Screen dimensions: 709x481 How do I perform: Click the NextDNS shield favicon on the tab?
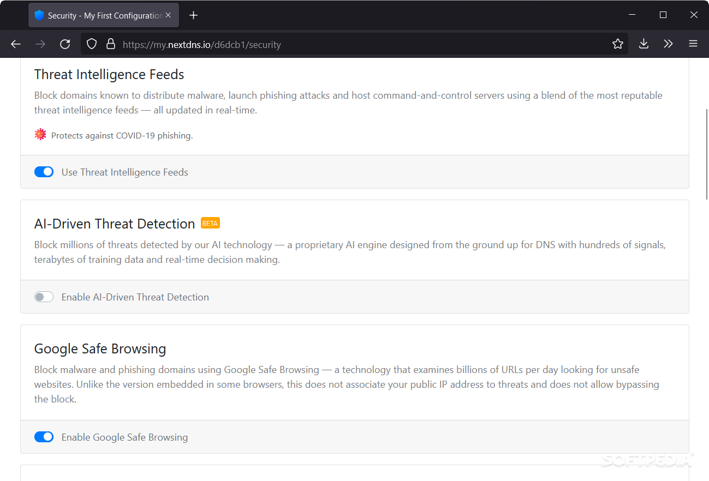click(39, 15)
